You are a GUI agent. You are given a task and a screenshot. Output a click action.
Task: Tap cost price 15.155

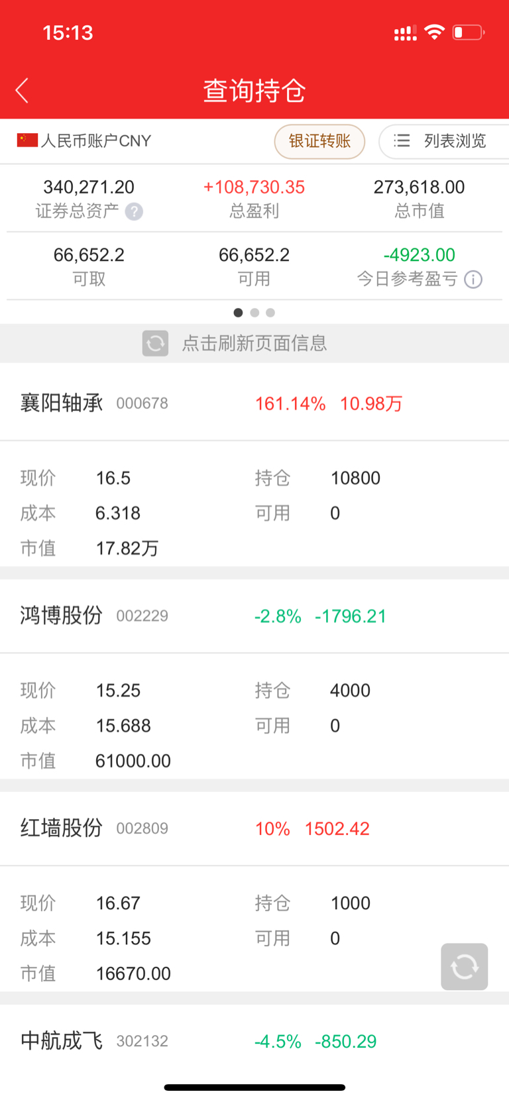pyautogui.click(x=123, y=939)
